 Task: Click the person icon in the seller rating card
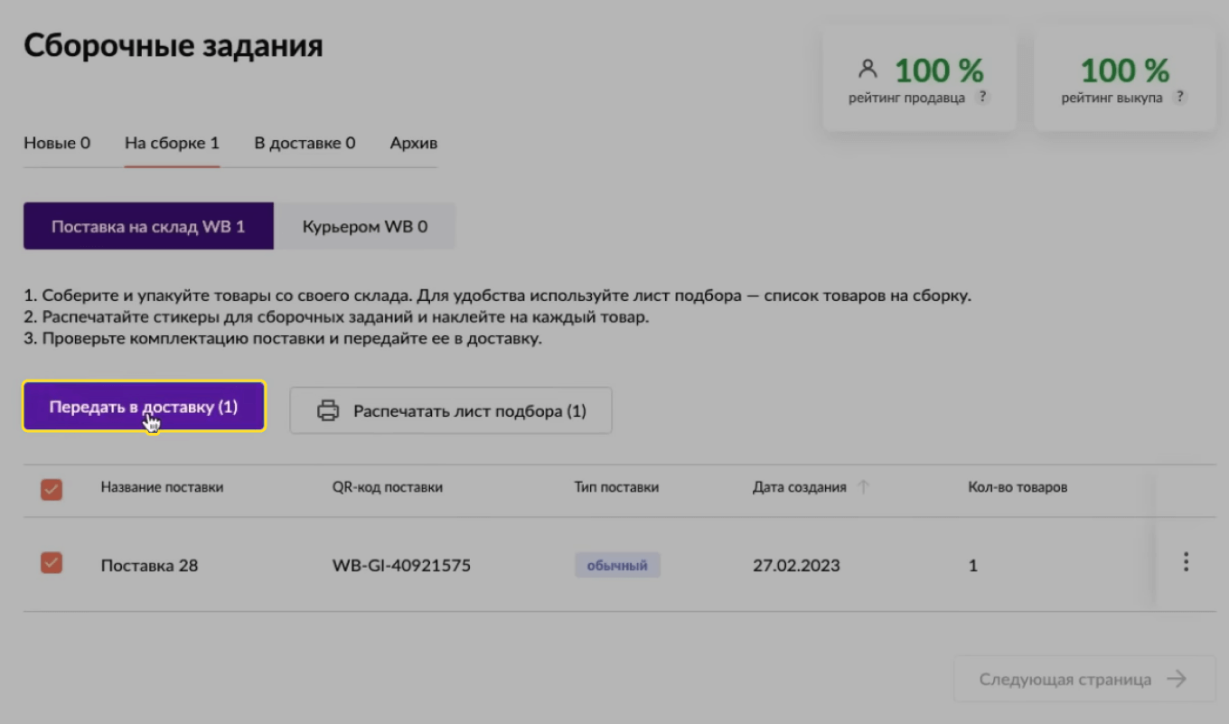coord(869,67)
